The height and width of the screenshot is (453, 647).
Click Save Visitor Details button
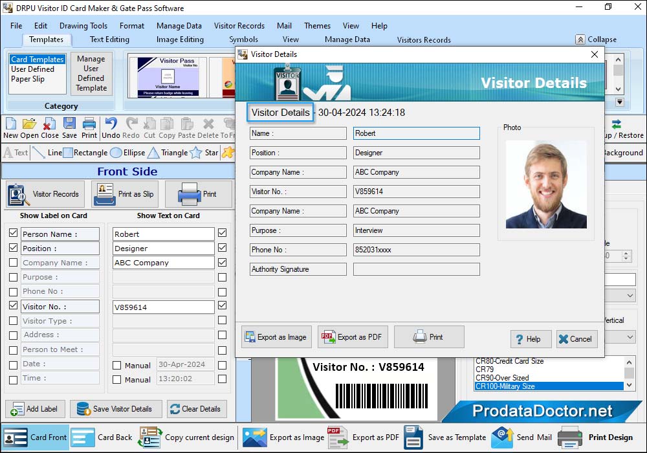click(x=116, y=409)
